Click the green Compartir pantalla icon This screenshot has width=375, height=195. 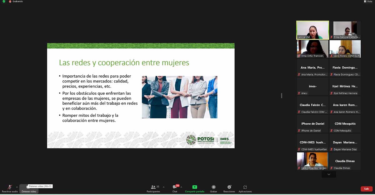[195, 187]
